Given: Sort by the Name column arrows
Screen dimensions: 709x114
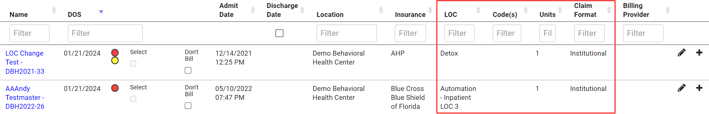Looking at the screenshot, I should click(x=54, y=10).
